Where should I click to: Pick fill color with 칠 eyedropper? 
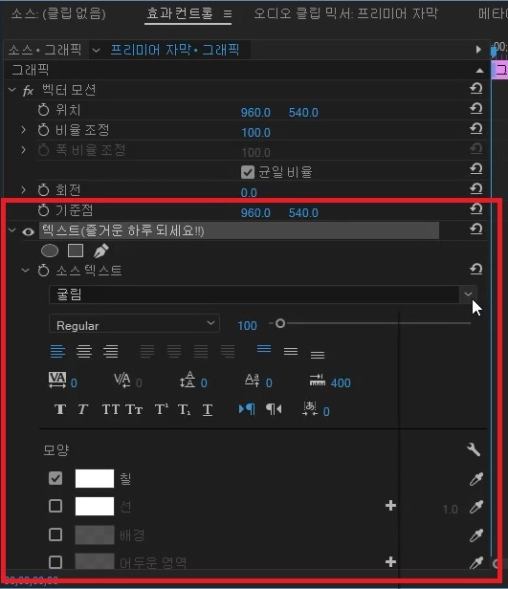tap(476, 478)
